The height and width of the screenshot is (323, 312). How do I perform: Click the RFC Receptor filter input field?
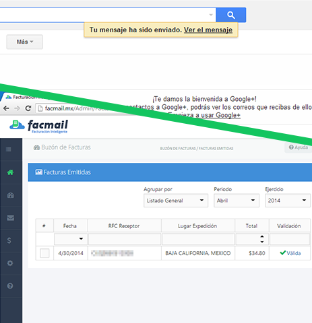coord(125,239)
